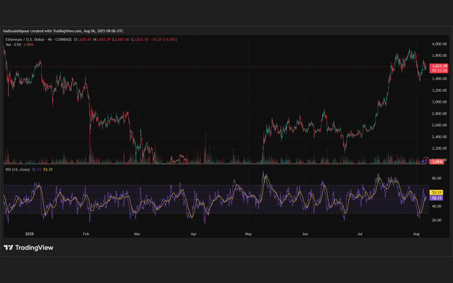Click the TradingView logo at the bottom
The height and width of the screenshot is (283, 453).
pos(28,247)
